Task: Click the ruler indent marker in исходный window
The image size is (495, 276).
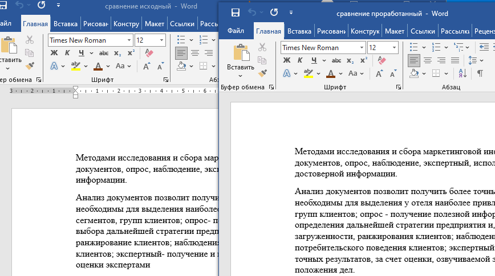Action: tap(75, 92)
